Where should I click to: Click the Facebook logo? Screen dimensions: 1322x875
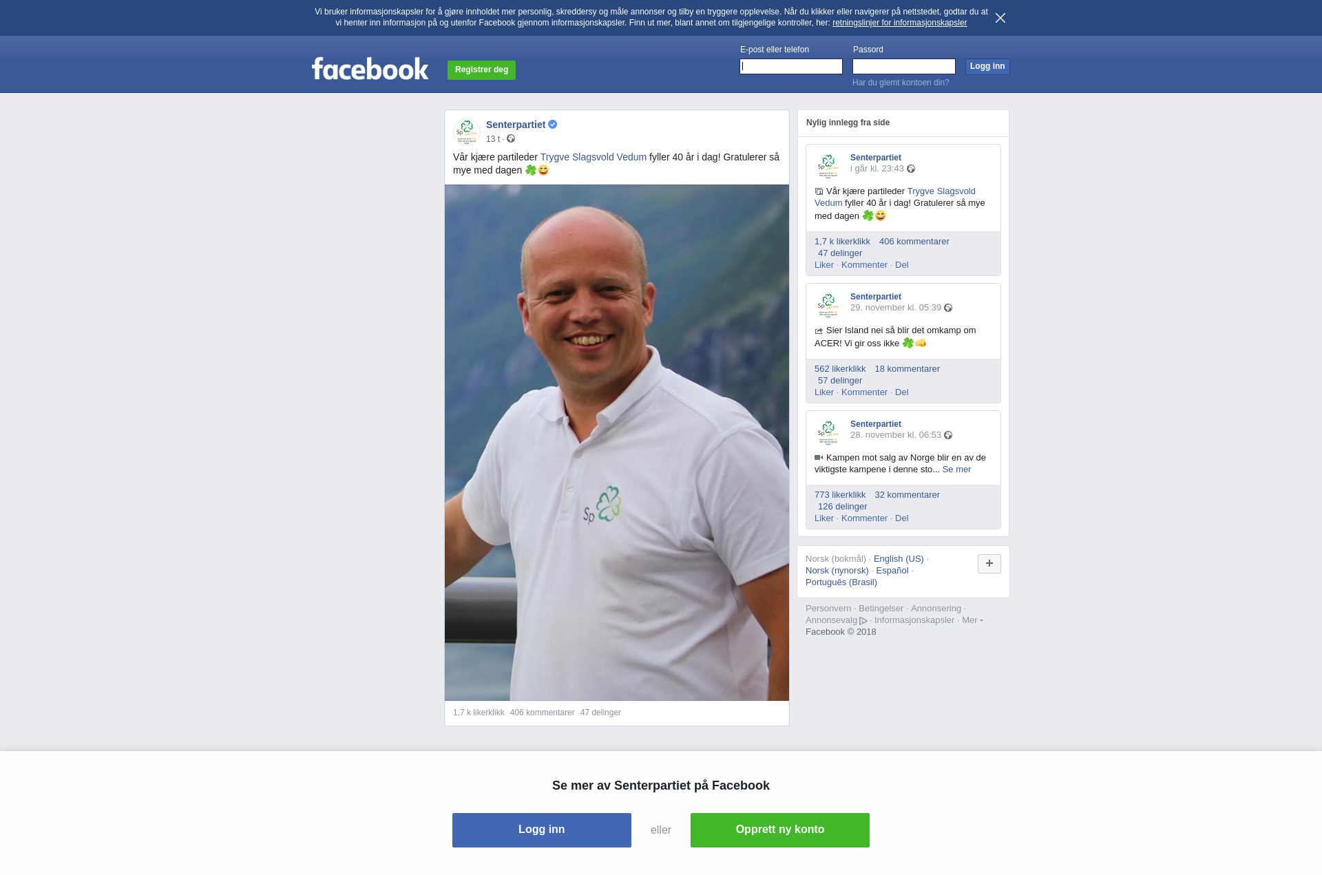point(370,69)
